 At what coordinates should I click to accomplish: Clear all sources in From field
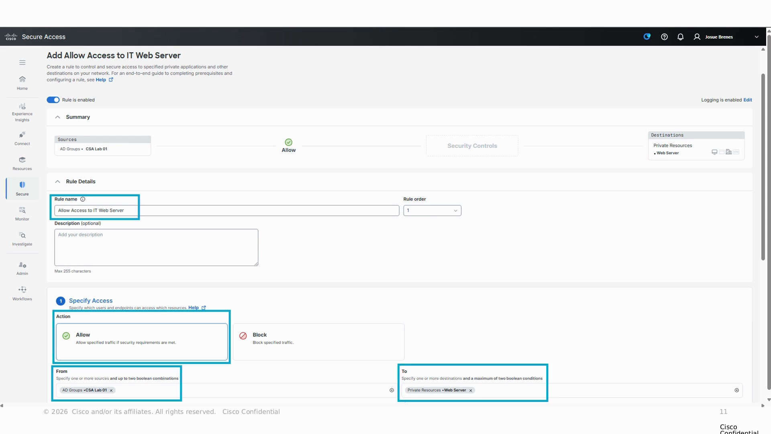[x=392, y=391]
